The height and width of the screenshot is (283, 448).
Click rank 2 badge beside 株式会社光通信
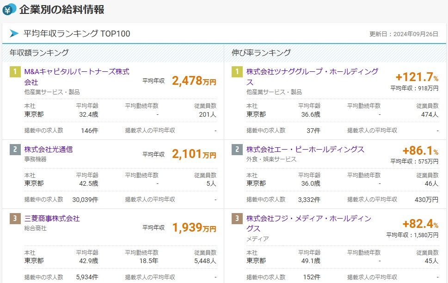pyautogui.click(x=15, y=149)
